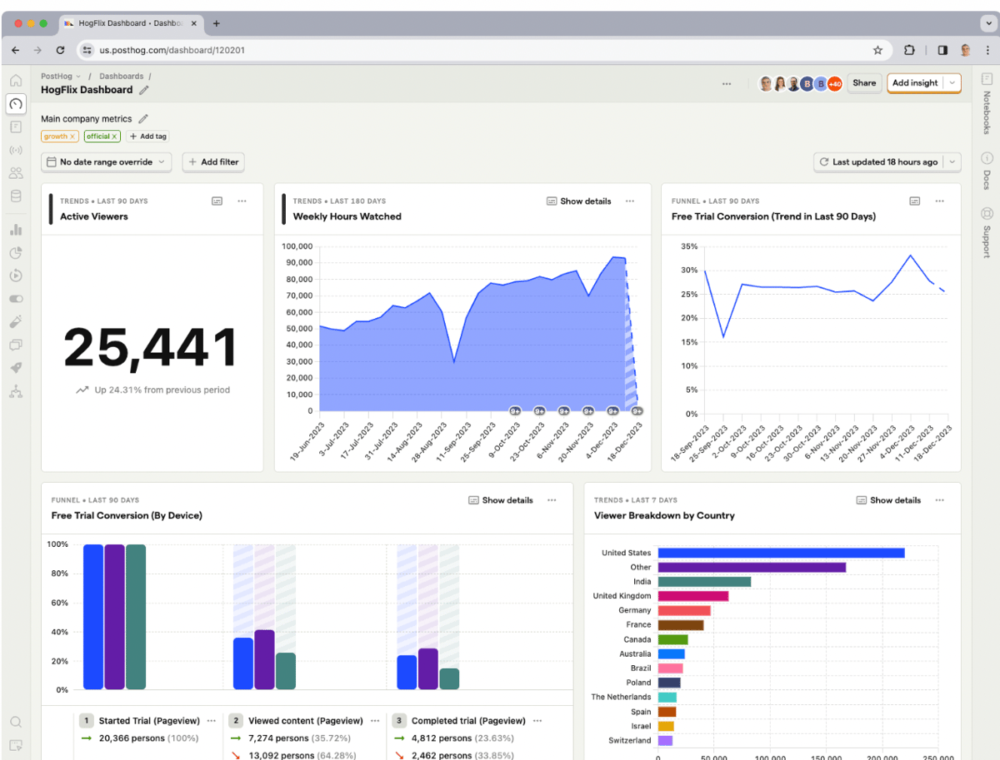
Task: Click the Add filter button
Action: tap(213, 162)
